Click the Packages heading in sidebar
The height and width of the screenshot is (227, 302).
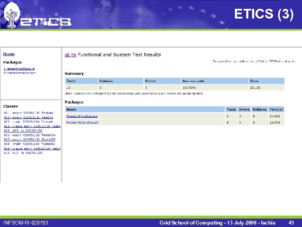point(12,62)
